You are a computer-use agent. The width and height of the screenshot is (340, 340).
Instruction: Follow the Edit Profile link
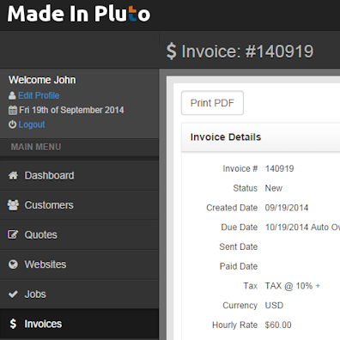(39, 95)
